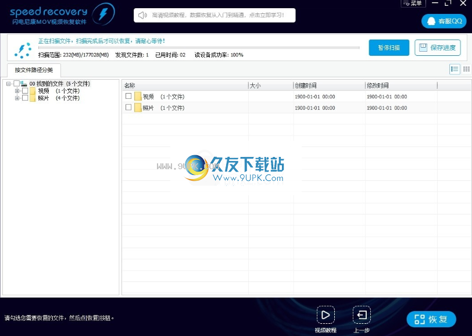
Task: Click the Speed Recovery lightning logo
Action: point(103,14)
